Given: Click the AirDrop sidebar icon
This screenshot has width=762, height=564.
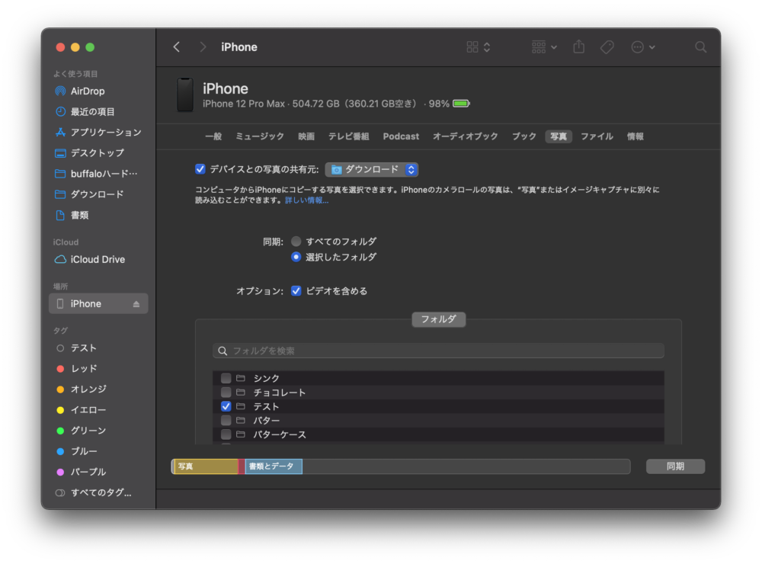Looking at the screenshot, I should tap(60, 91).
